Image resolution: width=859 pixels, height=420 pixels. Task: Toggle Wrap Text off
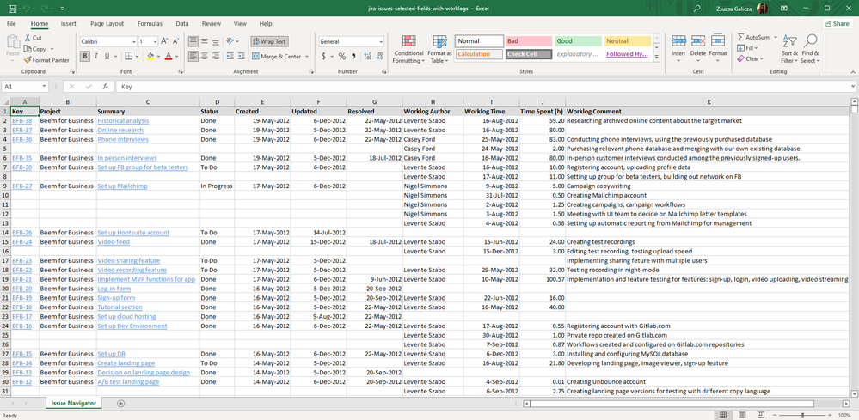[269, 41]
